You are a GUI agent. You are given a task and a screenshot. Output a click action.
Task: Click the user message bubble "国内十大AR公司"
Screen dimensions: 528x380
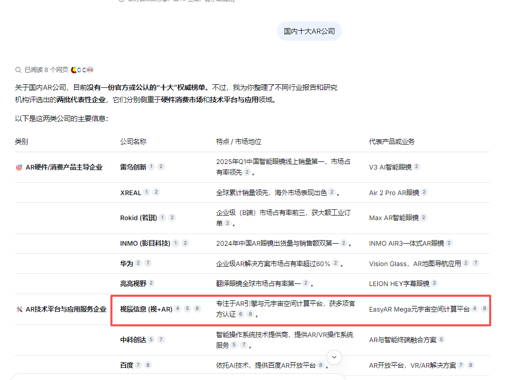pos(309,31)
